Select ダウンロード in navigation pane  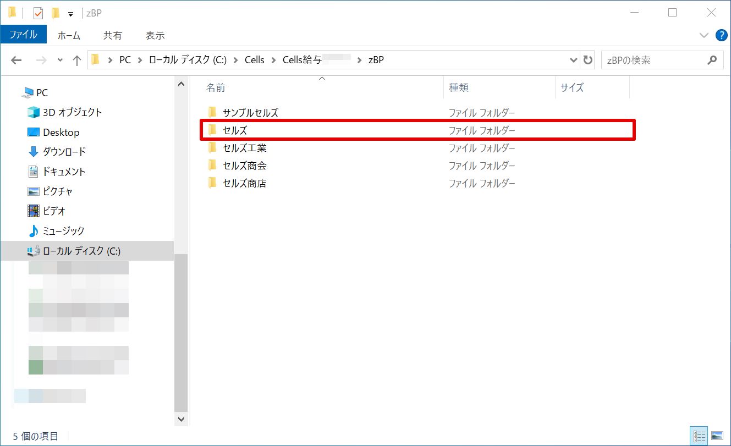[x=64, y=152]
